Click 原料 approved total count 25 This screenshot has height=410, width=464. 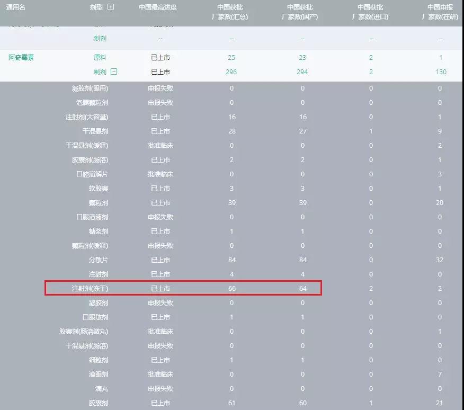[231, 57]
